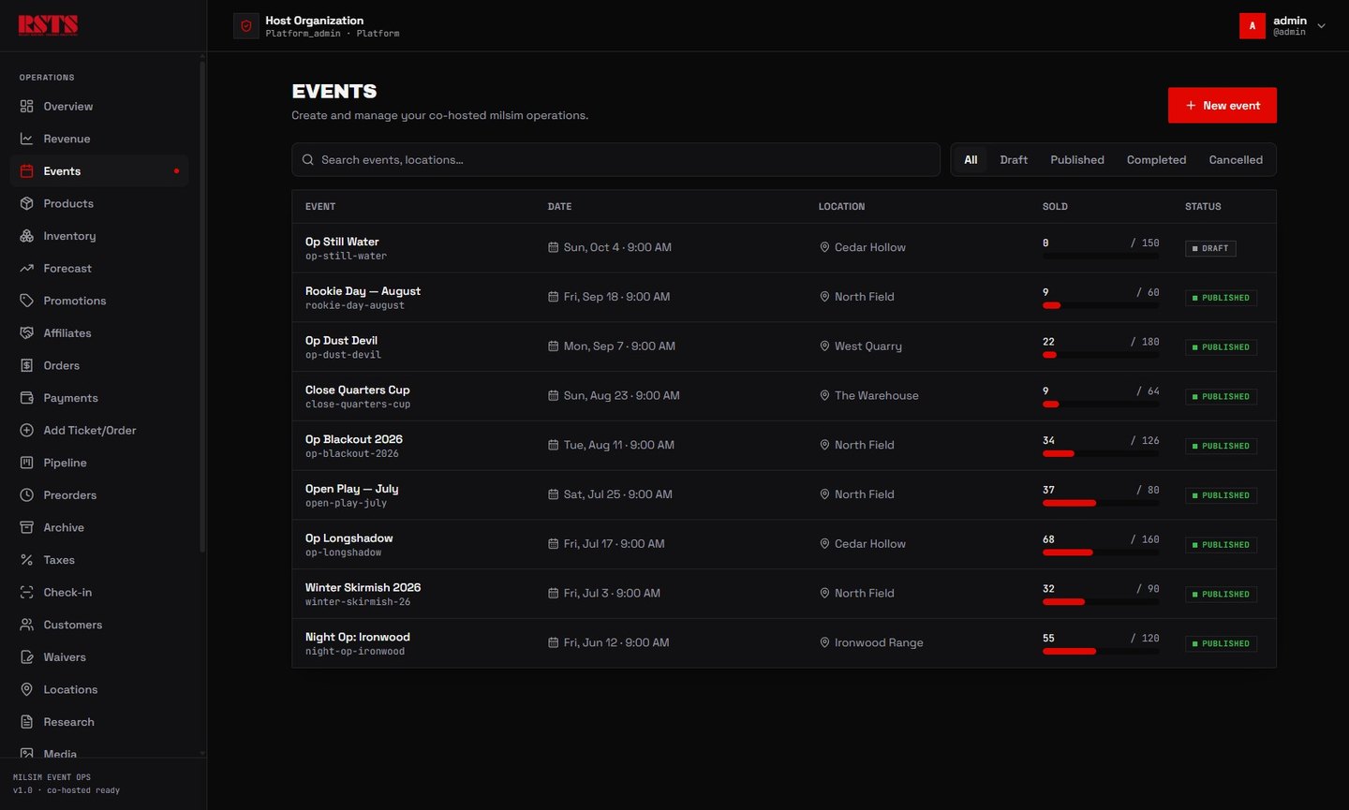This screenshot has height=810, width=1349.
Task: Filter events by Published
Action: (1077, 160)
